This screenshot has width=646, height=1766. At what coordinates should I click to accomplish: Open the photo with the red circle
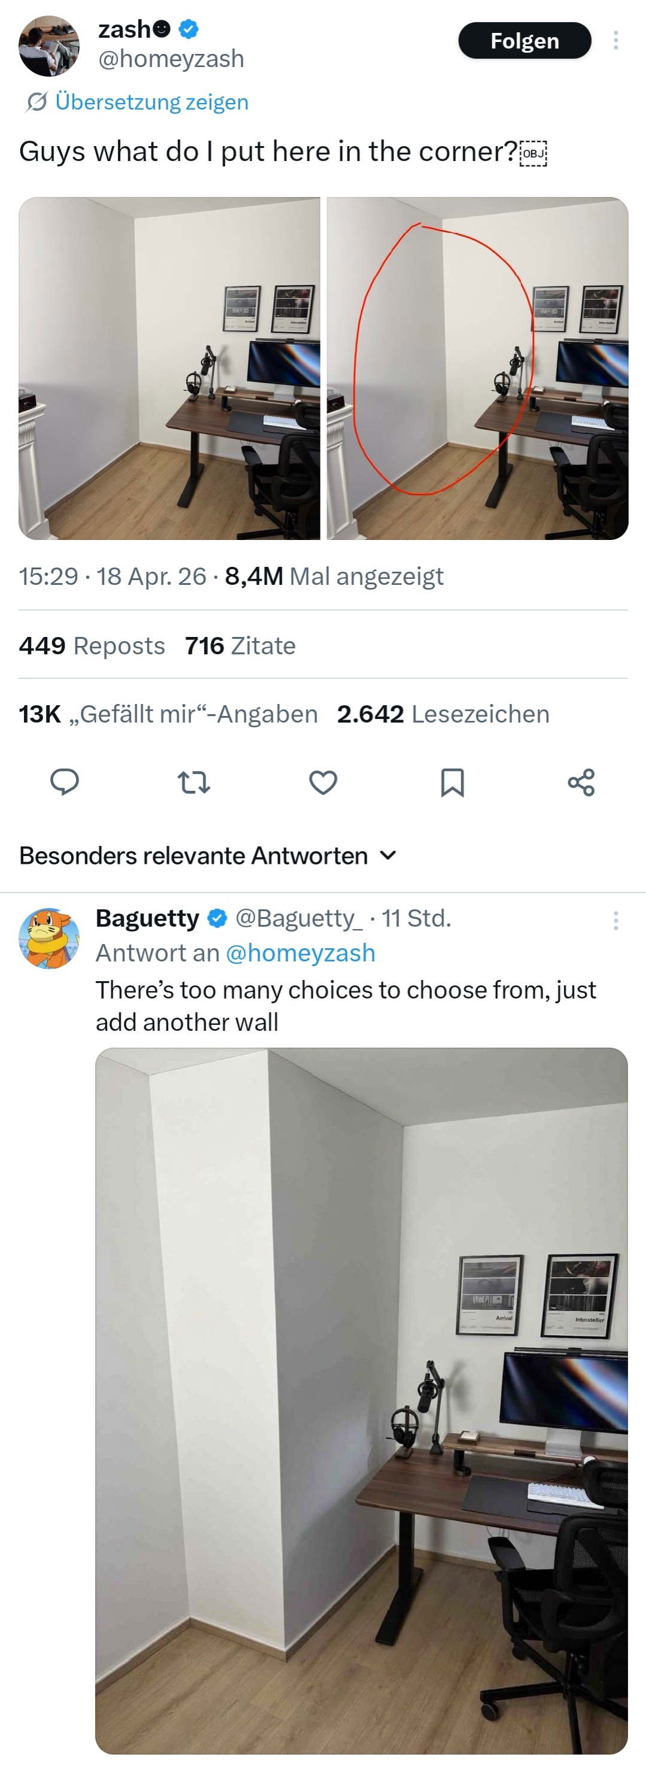(477, 368)
